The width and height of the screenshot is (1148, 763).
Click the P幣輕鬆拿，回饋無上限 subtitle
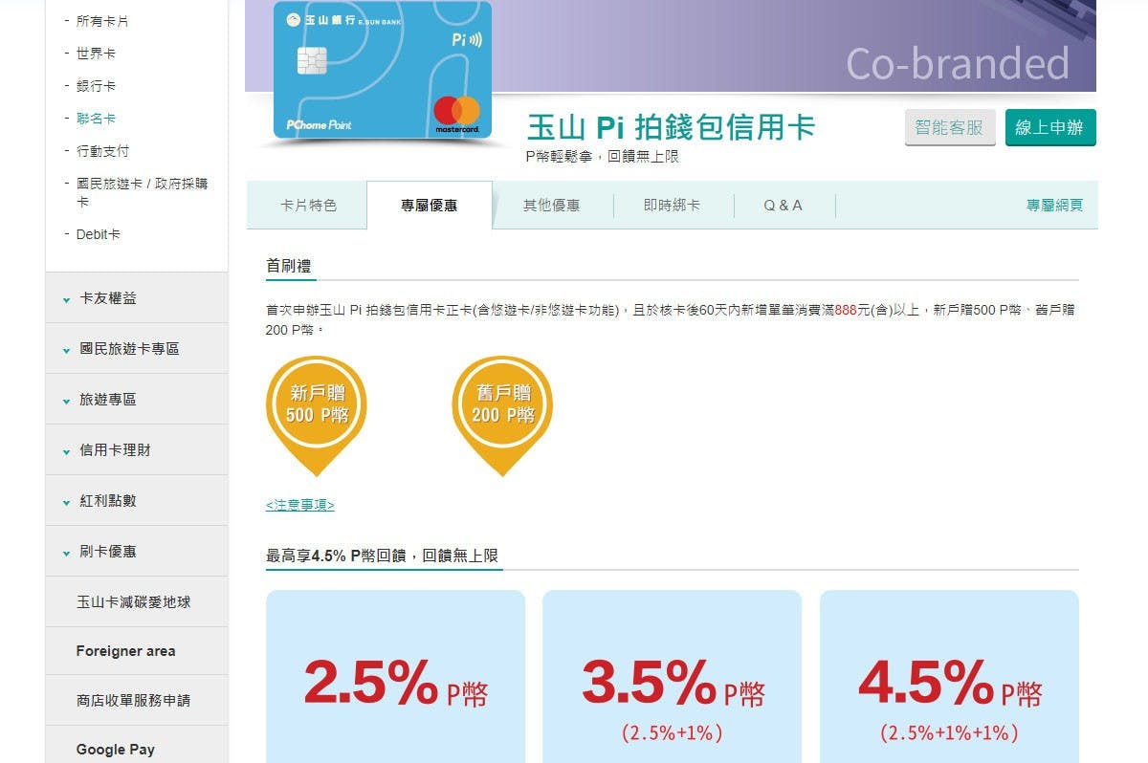click(603, 156)
